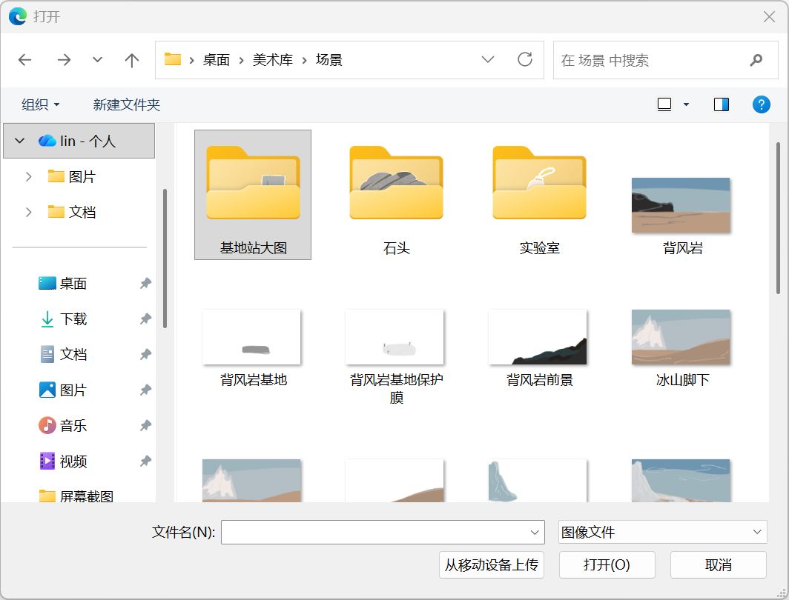Select the 背风岩 image thumbnail
Image resolution: width=789 pixels, height=600 pixels.
click(x=681, y=205)
